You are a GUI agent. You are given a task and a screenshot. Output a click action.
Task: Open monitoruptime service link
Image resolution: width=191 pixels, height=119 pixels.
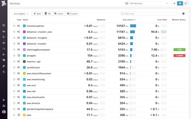click(x=35, y=26)
